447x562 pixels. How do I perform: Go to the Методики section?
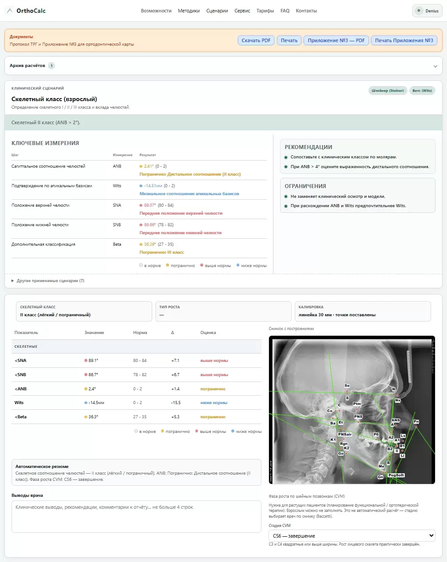[x=189, y=11]
